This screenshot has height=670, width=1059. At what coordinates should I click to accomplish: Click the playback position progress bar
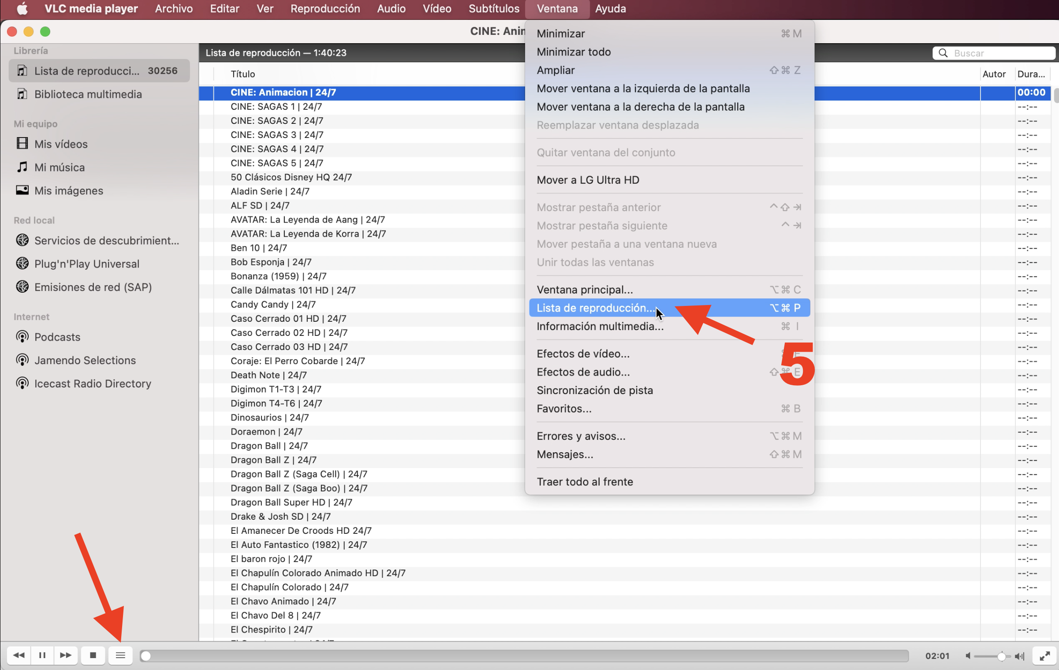click(524, 656)
